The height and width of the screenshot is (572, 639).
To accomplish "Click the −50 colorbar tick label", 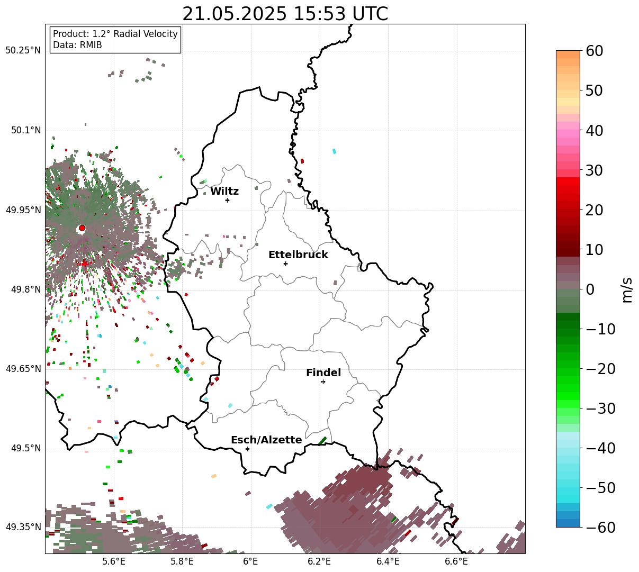I will click(600, 487).
